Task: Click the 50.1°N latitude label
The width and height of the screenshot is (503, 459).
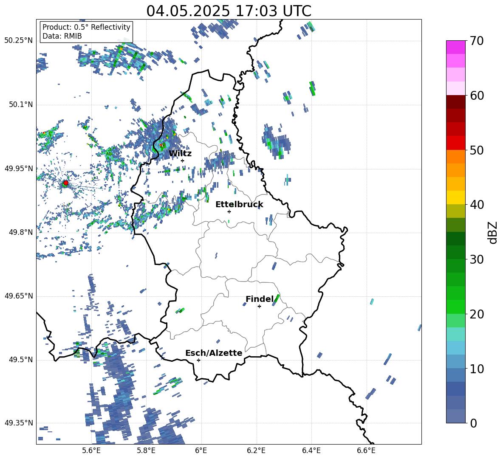Action: tap(21, 104)
